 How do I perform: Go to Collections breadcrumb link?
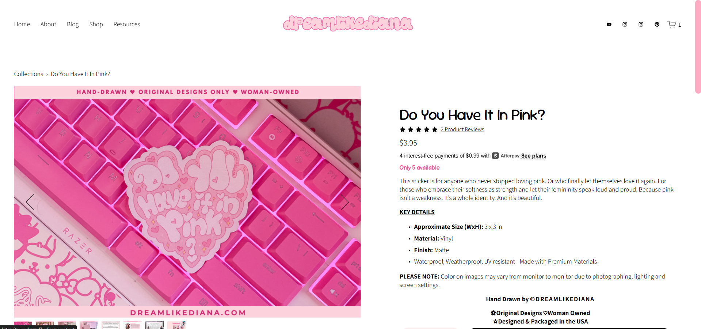28,74
